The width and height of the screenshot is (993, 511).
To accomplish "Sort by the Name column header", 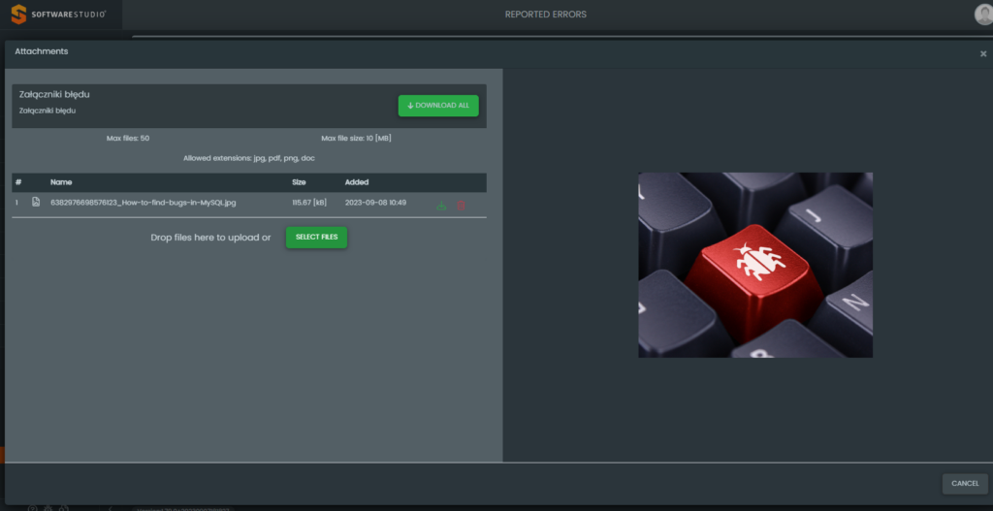I will [61, 182].
